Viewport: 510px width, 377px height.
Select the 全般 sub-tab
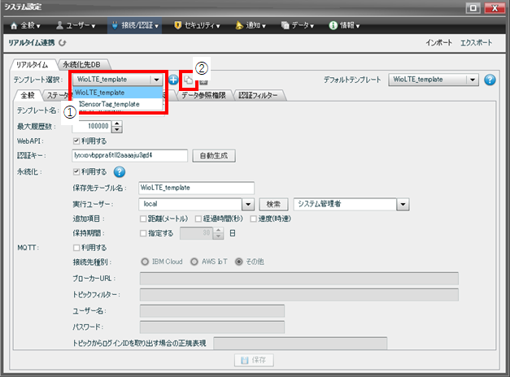(x=28, y=95)
